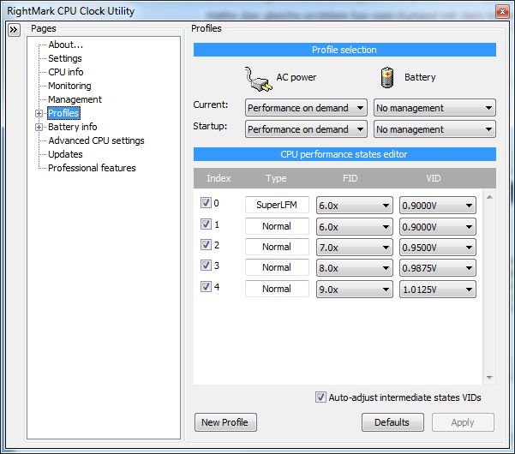Select the Profiles page in tree
Screen dimensions: 515x454
point(63,113)
